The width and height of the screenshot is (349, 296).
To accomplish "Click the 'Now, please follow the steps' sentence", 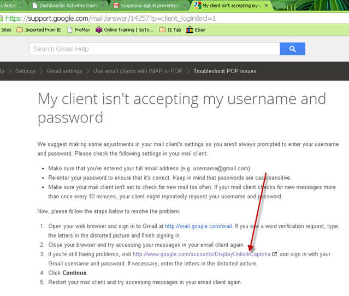I will tap(109, 211).
